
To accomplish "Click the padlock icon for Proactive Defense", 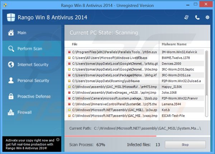I will click(x=11, y=96).
